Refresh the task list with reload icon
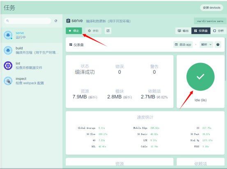 pyautogui.click(x=56, y=21)
